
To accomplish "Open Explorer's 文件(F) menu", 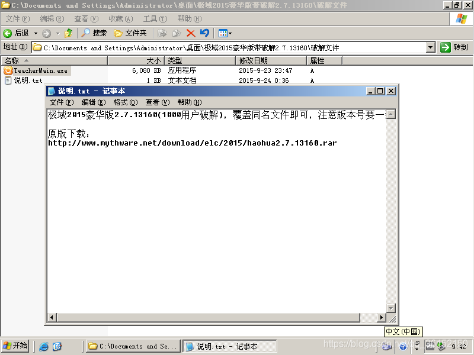I will tap(18, 19).
